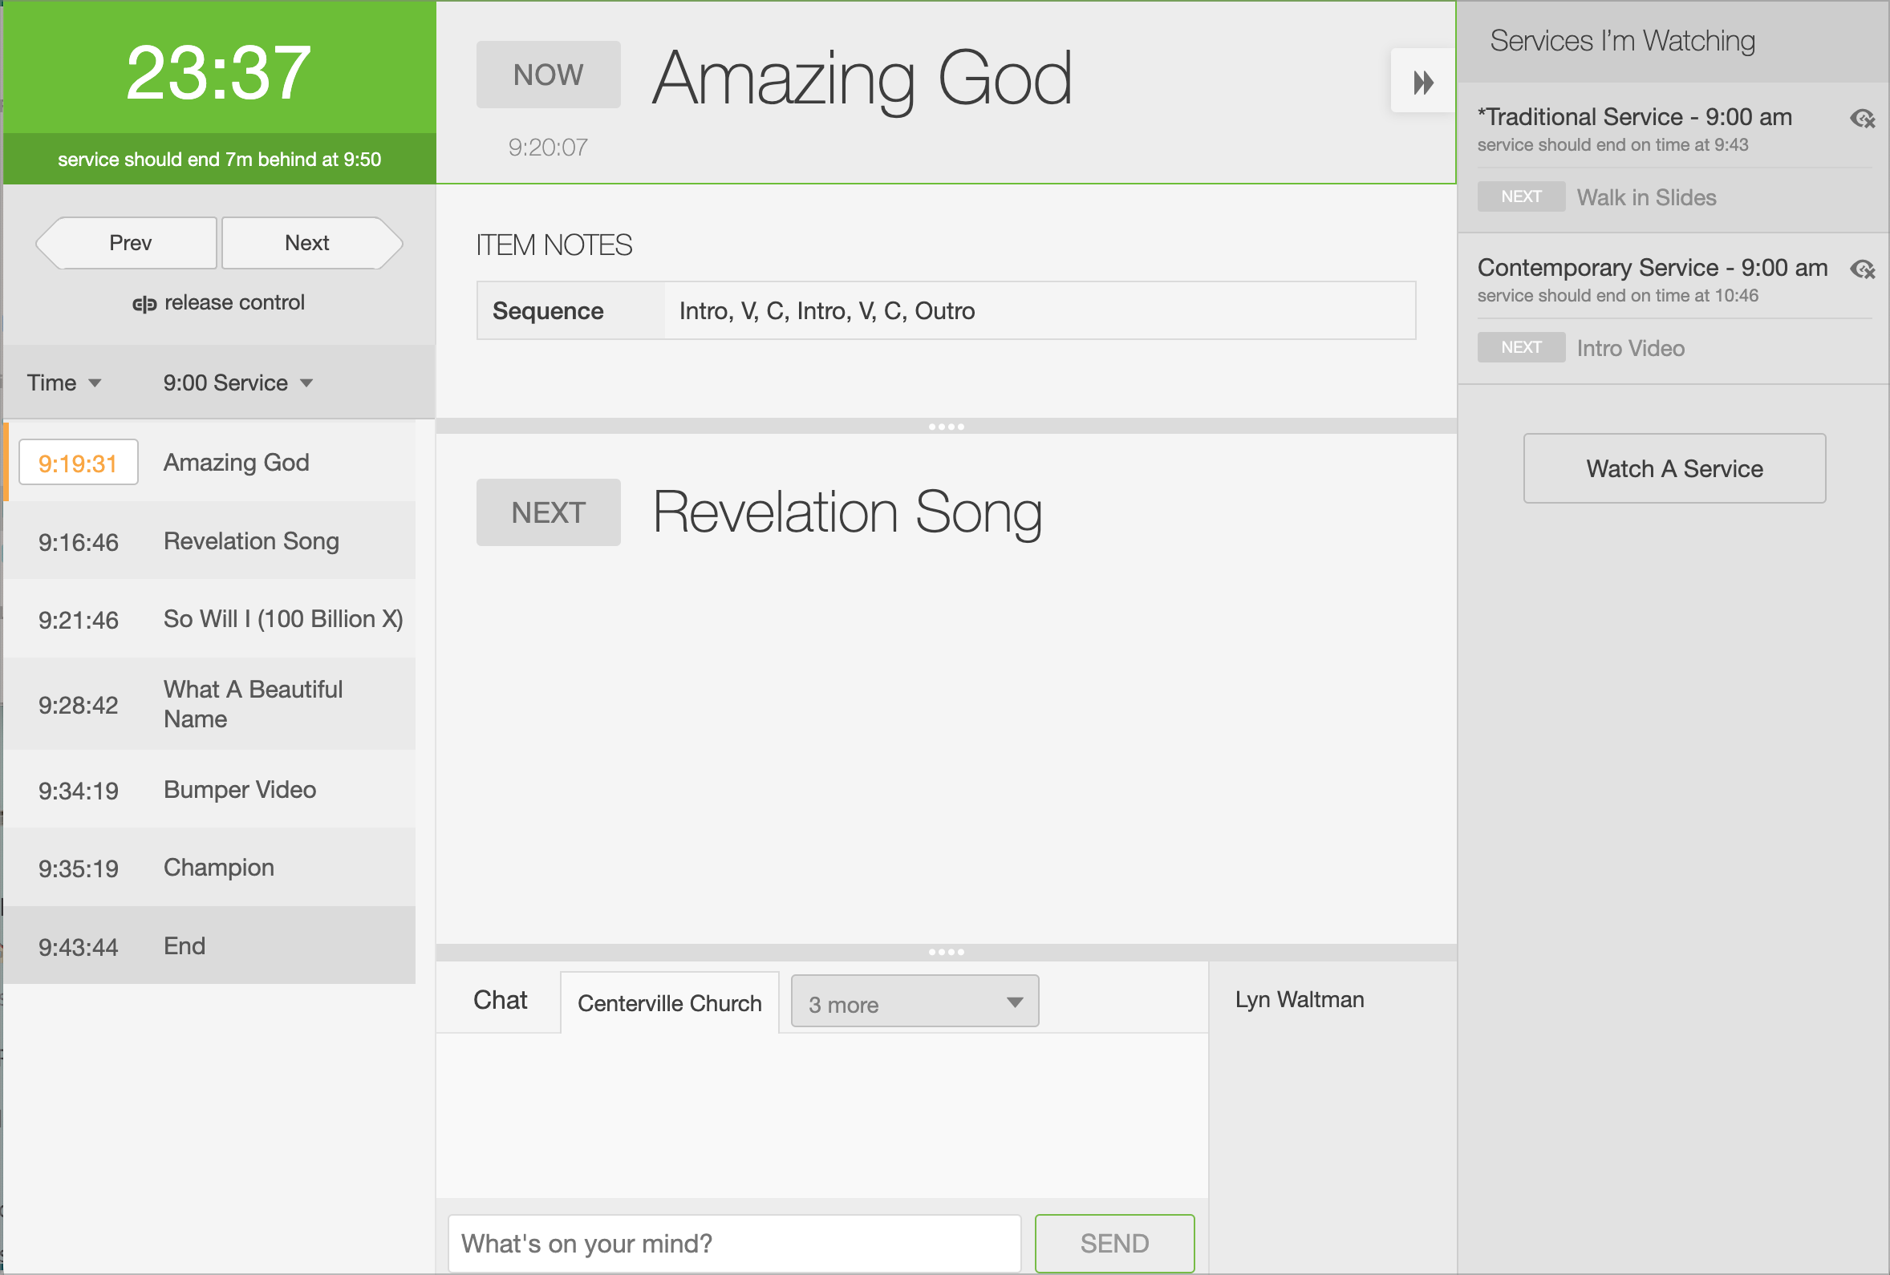Unwatch the Contemporary Service eye icon

[x=1862, y=269]
